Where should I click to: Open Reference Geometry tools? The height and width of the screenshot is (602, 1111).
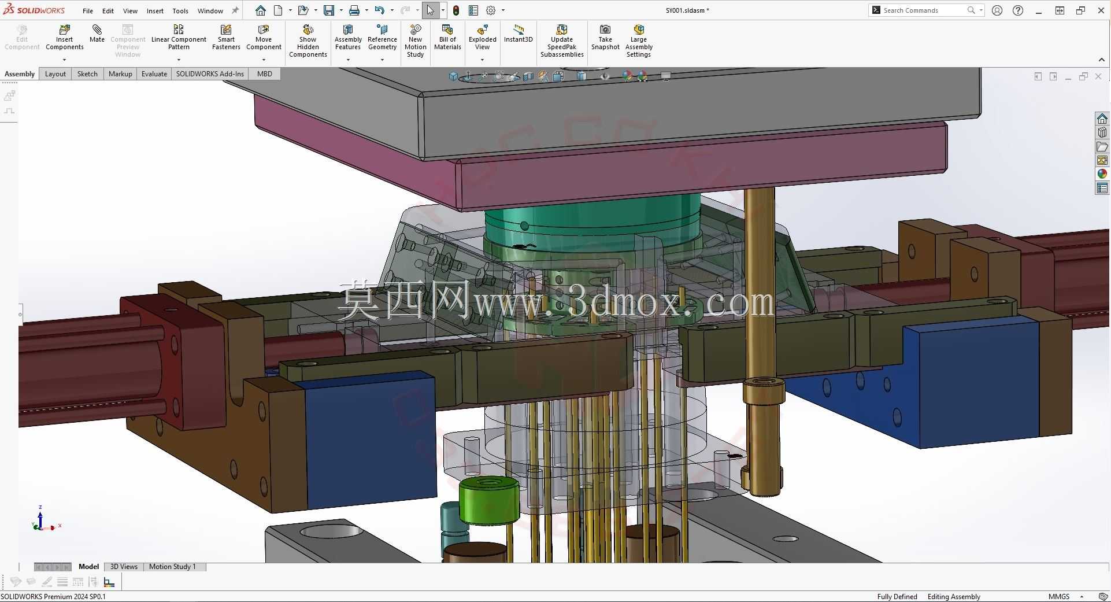click(x=382, y=38)
